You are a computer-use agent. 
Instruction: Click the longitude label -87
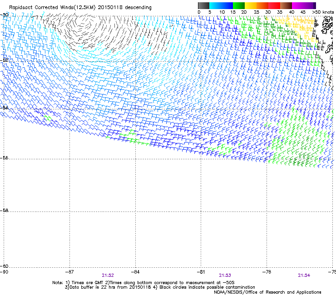pyautogui.click(x=69, y=272)
